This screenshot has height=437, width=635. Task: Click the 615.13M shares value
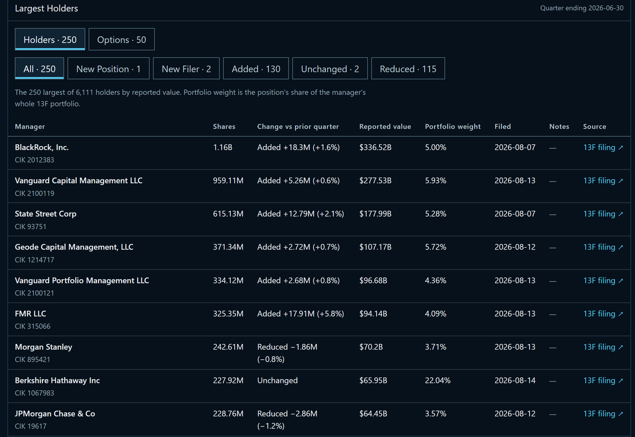228,214
